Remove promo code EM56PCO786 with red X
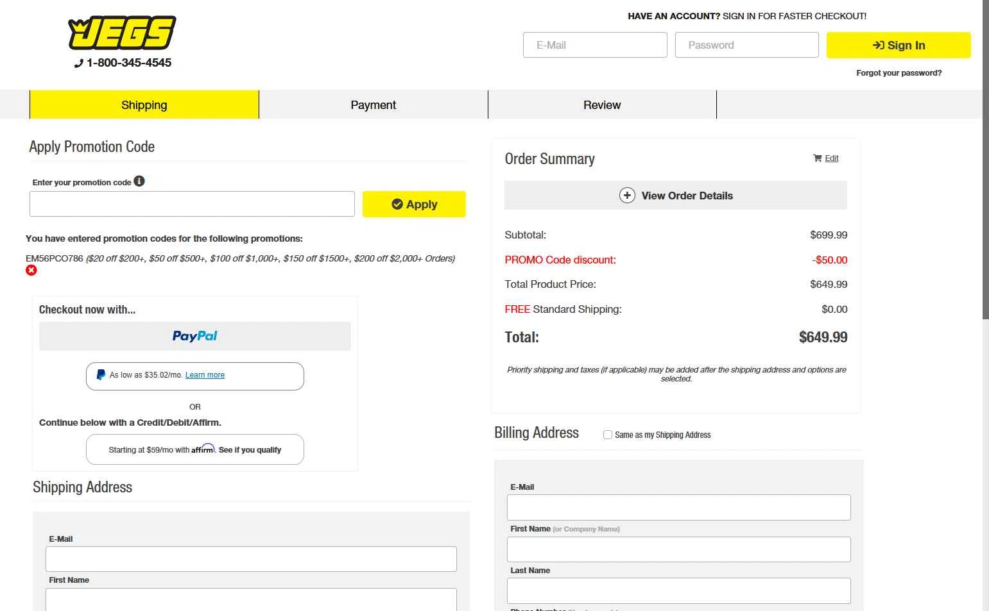Screen dimensions: 989x611 [31, 271]
